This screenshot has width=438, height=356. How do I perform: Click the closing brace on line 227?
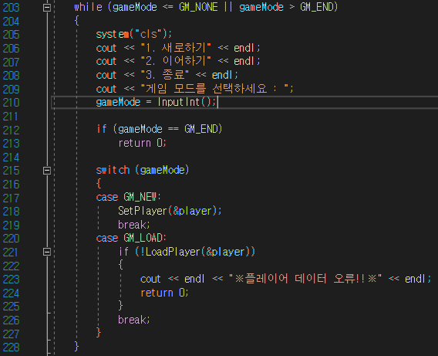point(99,333)
